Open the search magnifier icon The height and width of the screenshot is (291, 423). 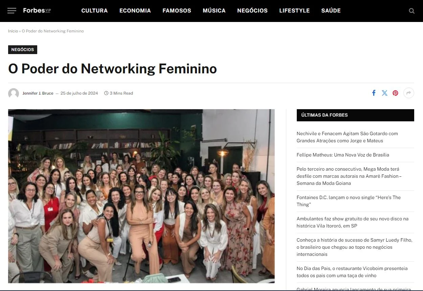[411, 11]
